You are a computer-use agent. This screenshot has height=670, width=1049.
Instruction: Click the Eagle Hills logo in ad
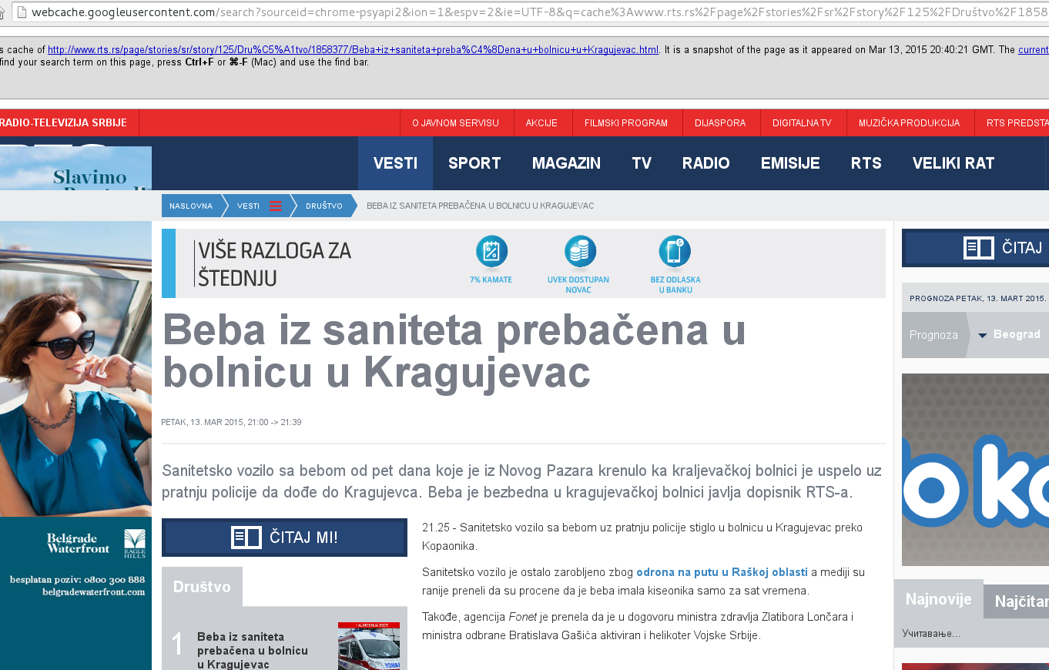(135, 544)
